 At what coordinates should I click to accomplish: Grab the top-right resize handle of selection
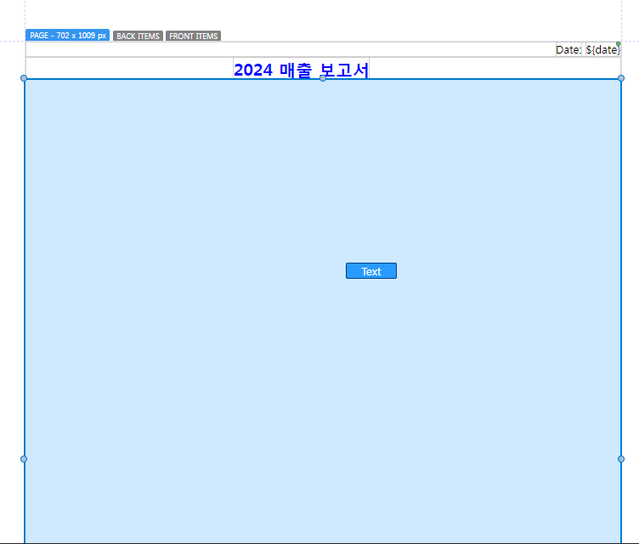[x=621, y=78]
